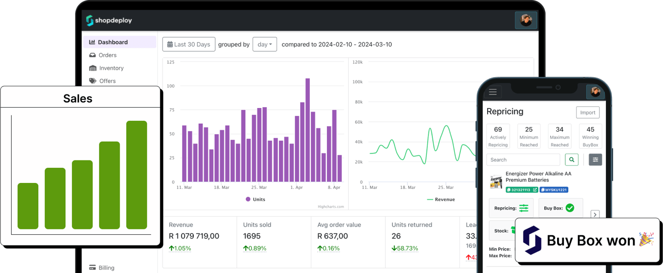Click the phone profile avatar

click(x=595, y=92)
